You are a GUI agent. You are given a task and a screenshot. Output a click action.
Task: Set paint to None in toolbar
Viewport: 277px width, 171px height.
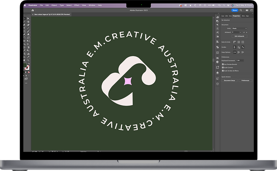click(x=29, y=72)
